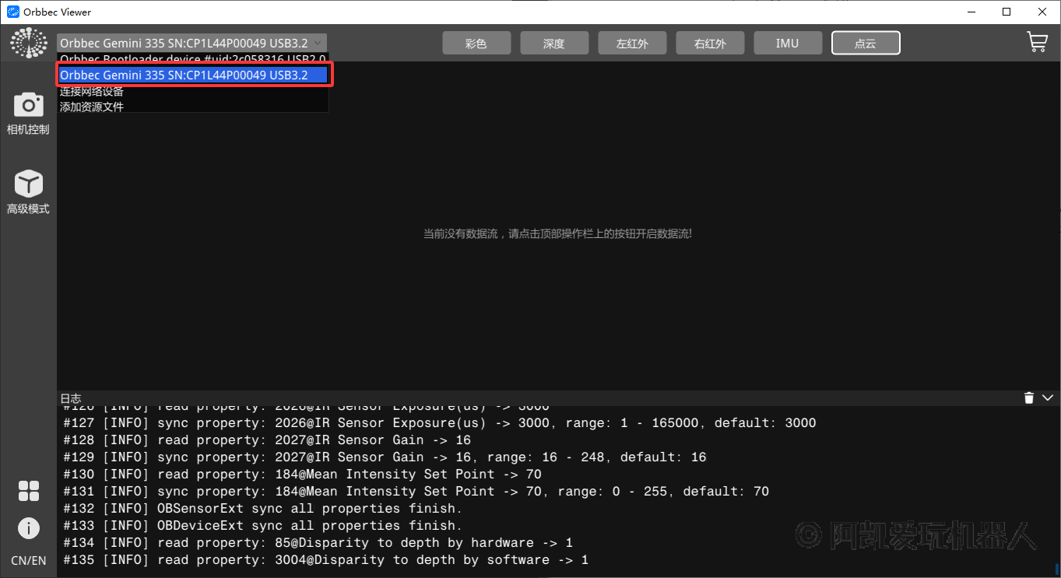Click the Orbbec logo icon
Viewport: 1061px width, 578px height.
click(x=28, y=44)
